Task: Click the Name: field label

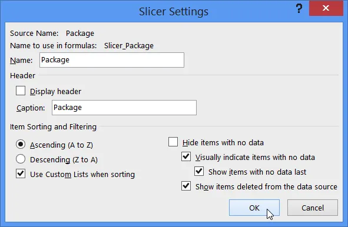Action: click(x=21, y=61)
